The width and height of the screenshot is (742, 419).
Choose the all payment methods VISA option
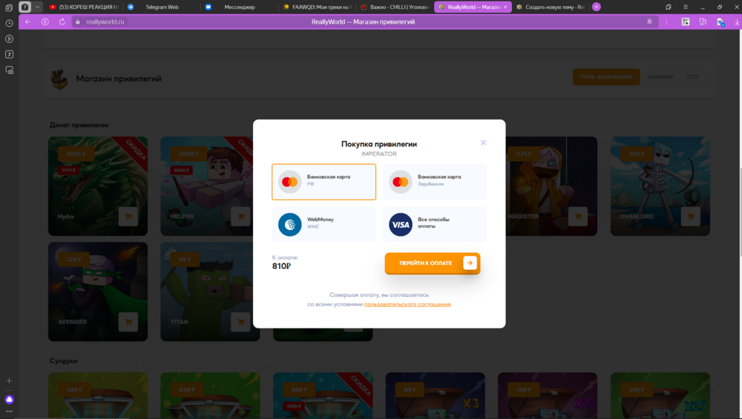pyautogui.click(x=434, y=225)
